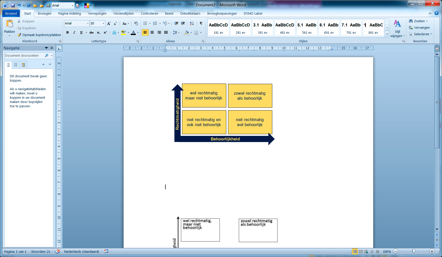Browse pages thumbnails tab in Navigatie pane

click(x=16, y=65)
